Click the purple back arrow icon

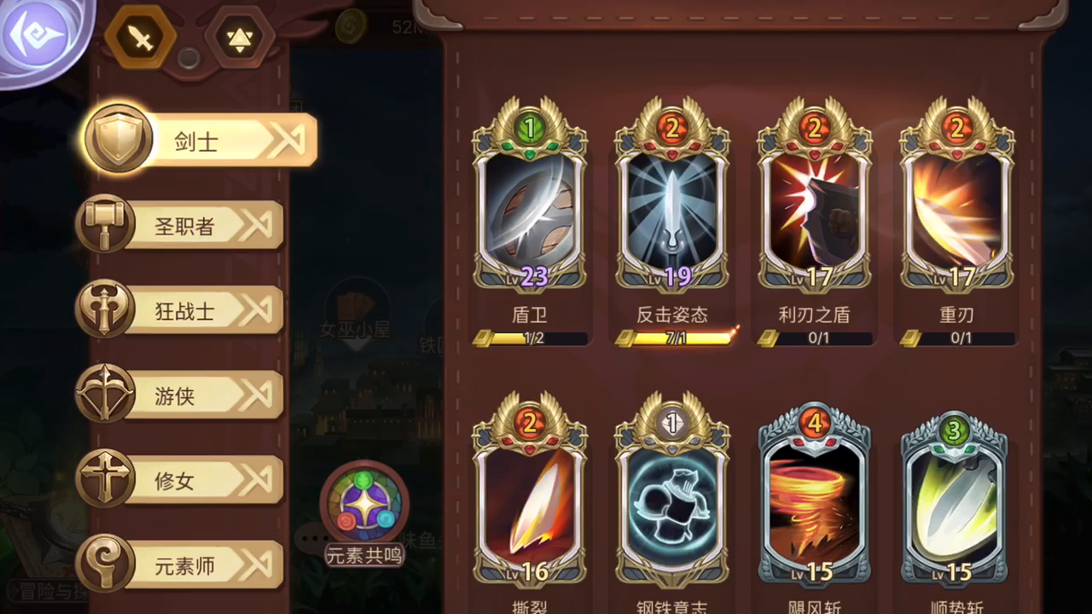32,36
